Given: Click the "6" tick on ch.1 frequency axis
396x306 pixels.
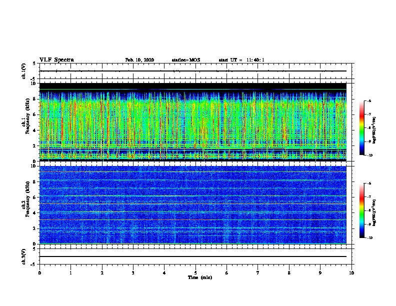Looking at the screenshot, I should point(34,115).
